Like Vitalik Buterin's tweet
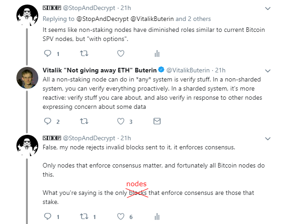The height and width of the screenshot is (224, 288). point(121,121)
